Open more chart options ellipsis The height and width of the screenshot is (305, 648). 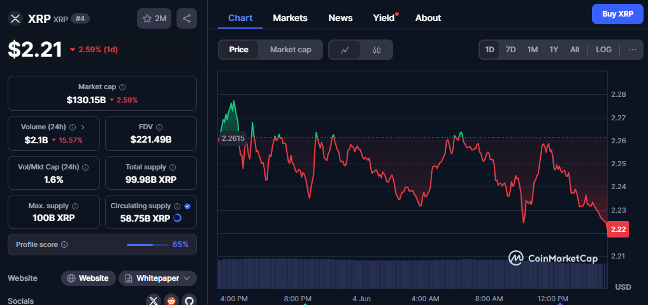pyautogui.click(x=633, y=50)
